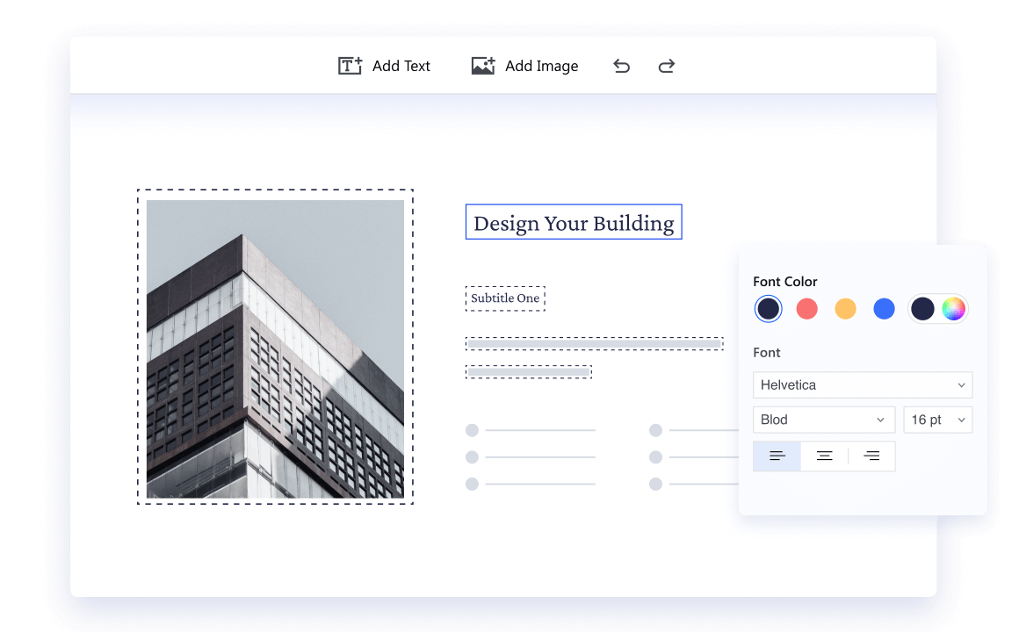This screenshot has height=632, width=1019.
Task: Select the Design Your Building heading
Action: pos(574,223)
